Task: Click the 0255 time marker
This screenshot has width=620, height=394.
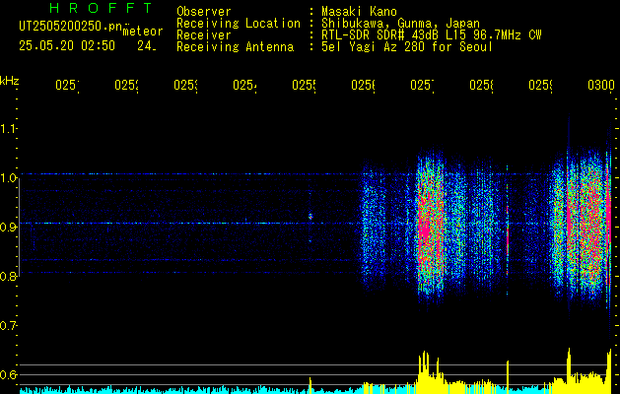Action: pyautogui.click(x=304, y=85)
